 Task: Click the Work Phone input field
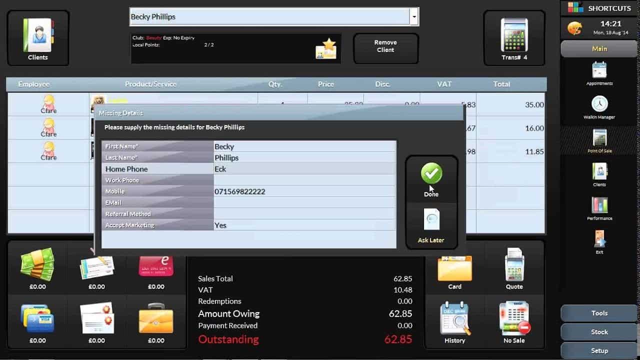point(300,180)
